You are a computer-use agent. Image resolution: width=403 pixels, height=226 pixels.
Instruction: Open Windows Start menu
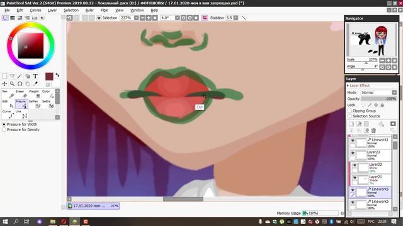coord(5,222)
